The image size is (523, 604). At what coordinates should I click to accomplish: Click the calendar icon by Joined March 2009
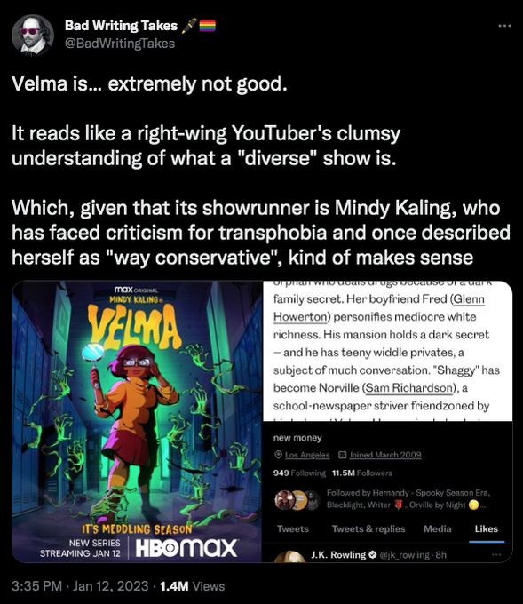pyautogui.click(x=342, y=455)
